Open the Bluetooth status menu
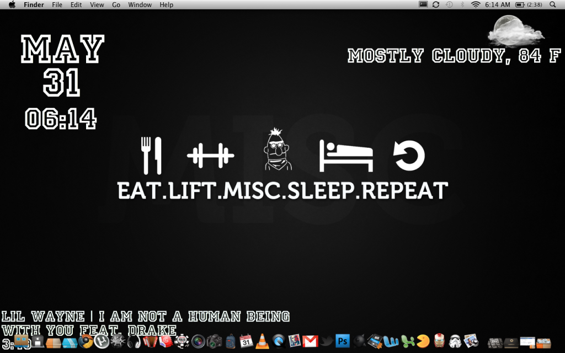Screen dimensions: 565x353 point(462,4)
